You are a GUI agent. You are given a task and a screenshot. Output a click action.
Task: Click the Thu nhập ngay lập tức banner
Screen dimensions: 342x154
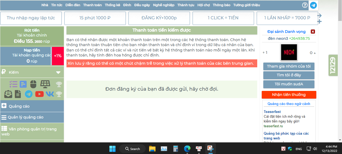coord(31,18)
